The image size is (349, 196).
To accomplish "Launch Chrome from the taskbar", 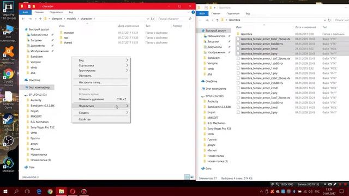I will click(x=50, y=191).
